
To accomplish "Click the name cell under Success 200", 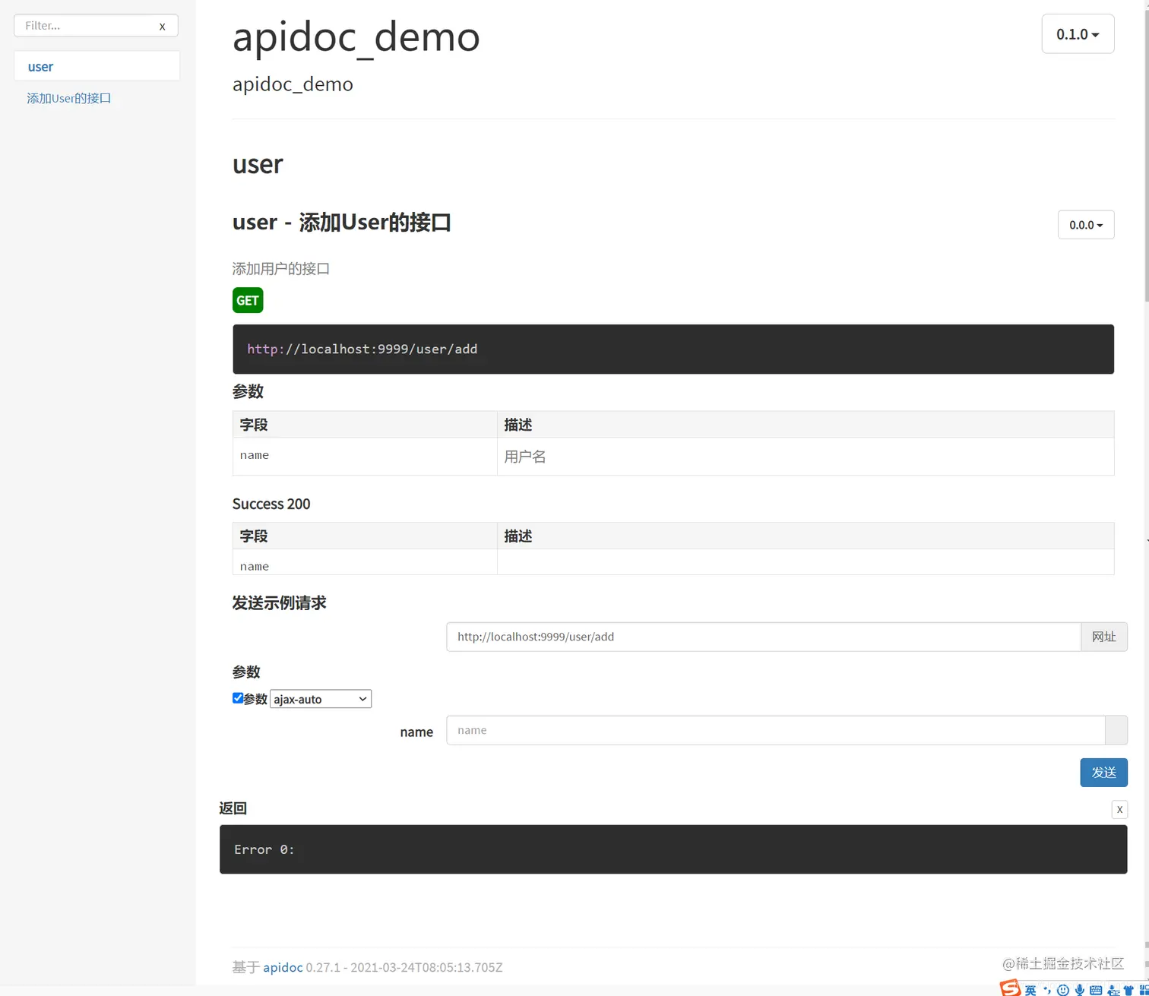I will tap(365, 563).
